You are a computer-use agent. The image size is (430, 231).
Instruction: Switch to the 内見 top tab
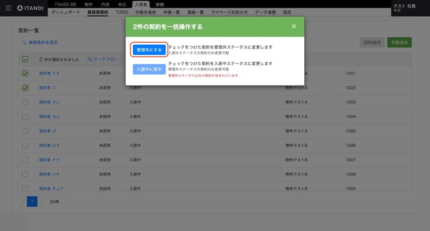[x=105, y=4]
